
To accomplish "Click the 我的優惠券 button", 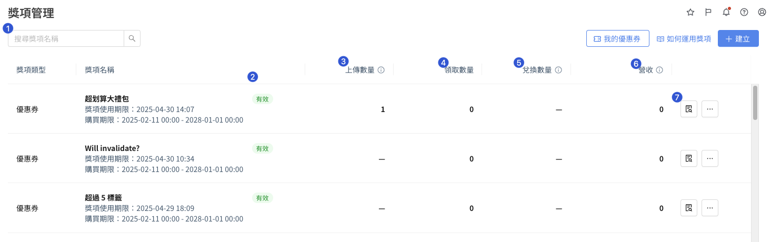I will pos(618,39).
